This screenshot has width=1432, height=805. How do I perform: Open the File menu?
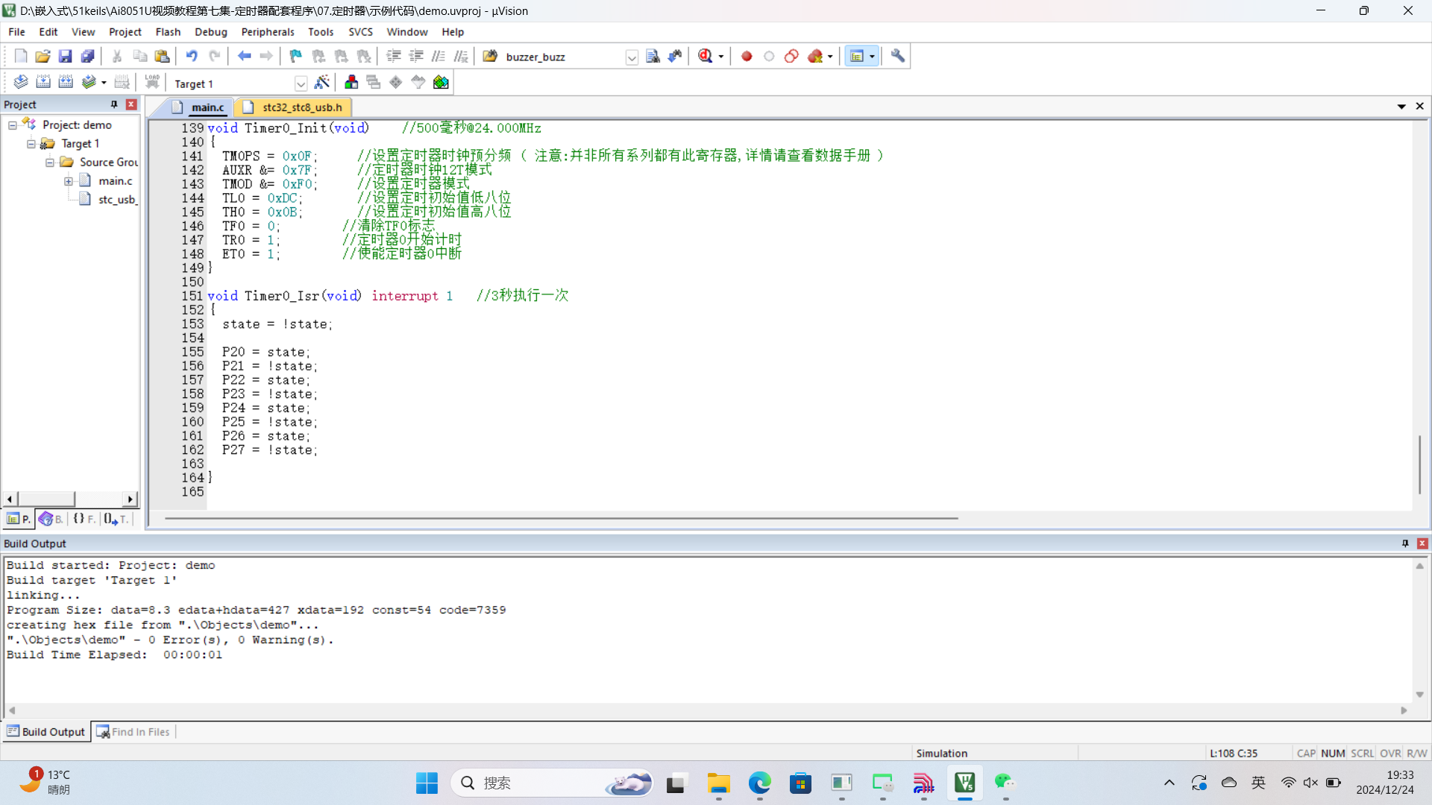16,32
